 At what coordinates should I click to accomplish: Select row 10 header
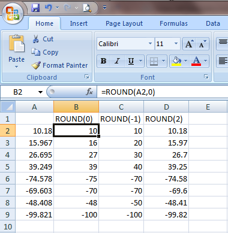click(x=8, y=226)
